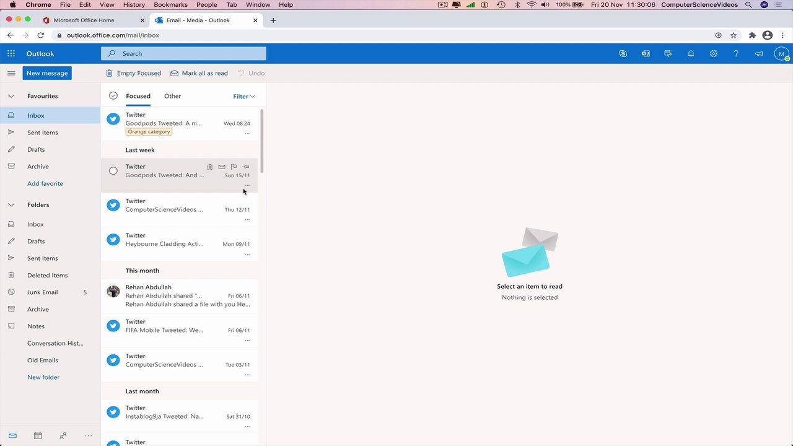The width and height of the screenshot is (793, 446).
Task: Select all messages circle checkbox
Action: pos(113,96)
